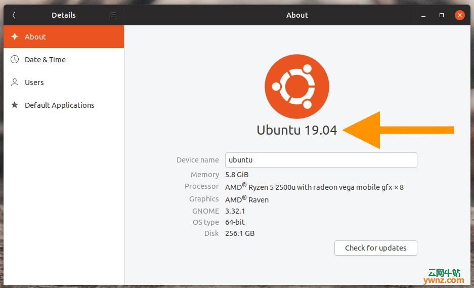Click the OS type value 64-bit
474x288 pixels.
[235, 222]
